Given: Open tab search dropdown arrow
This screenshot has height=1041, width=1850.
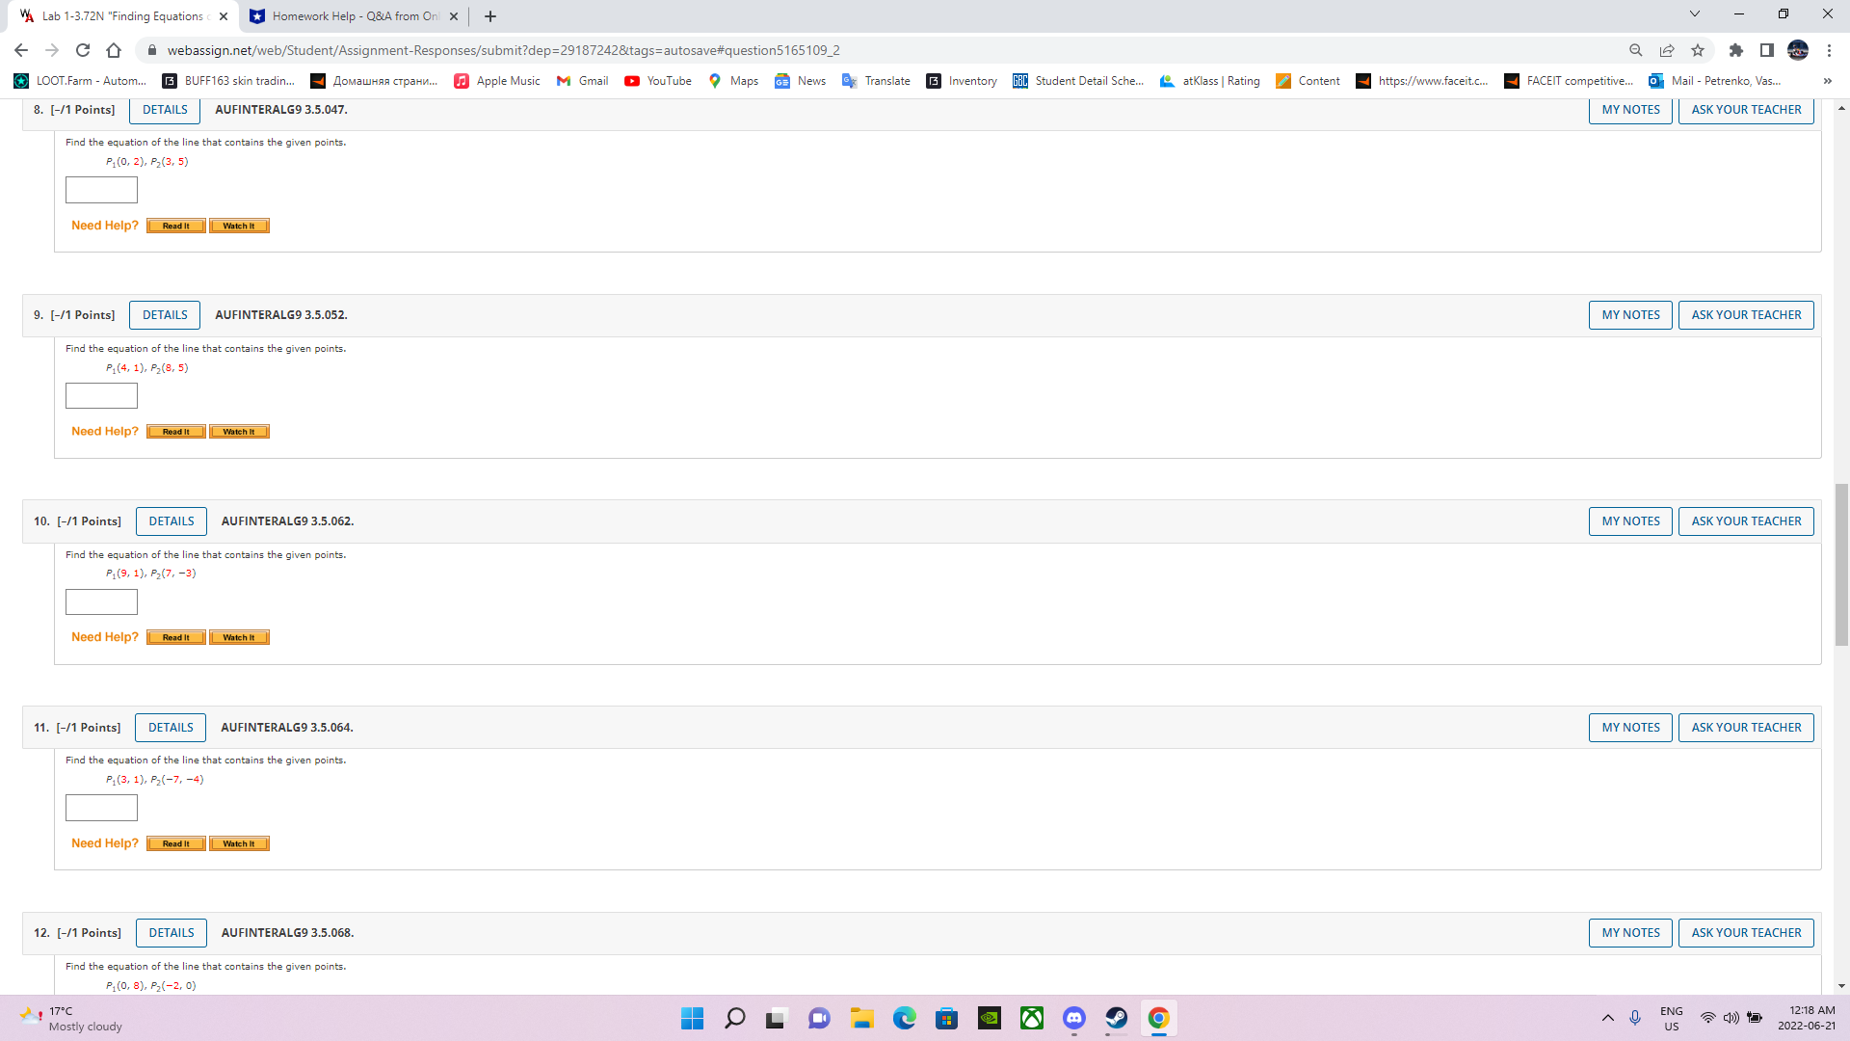Looking at the screenshot, I should point(1694,14).
